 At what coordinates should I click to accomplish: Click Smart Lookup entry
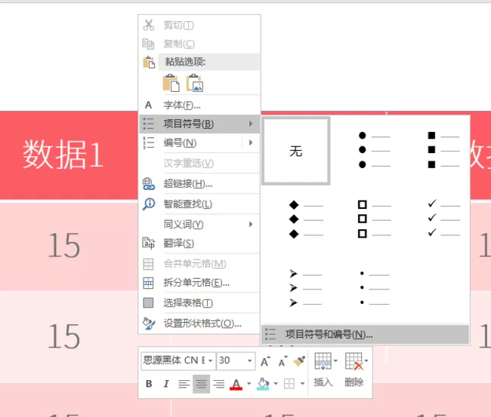point(199,204)
